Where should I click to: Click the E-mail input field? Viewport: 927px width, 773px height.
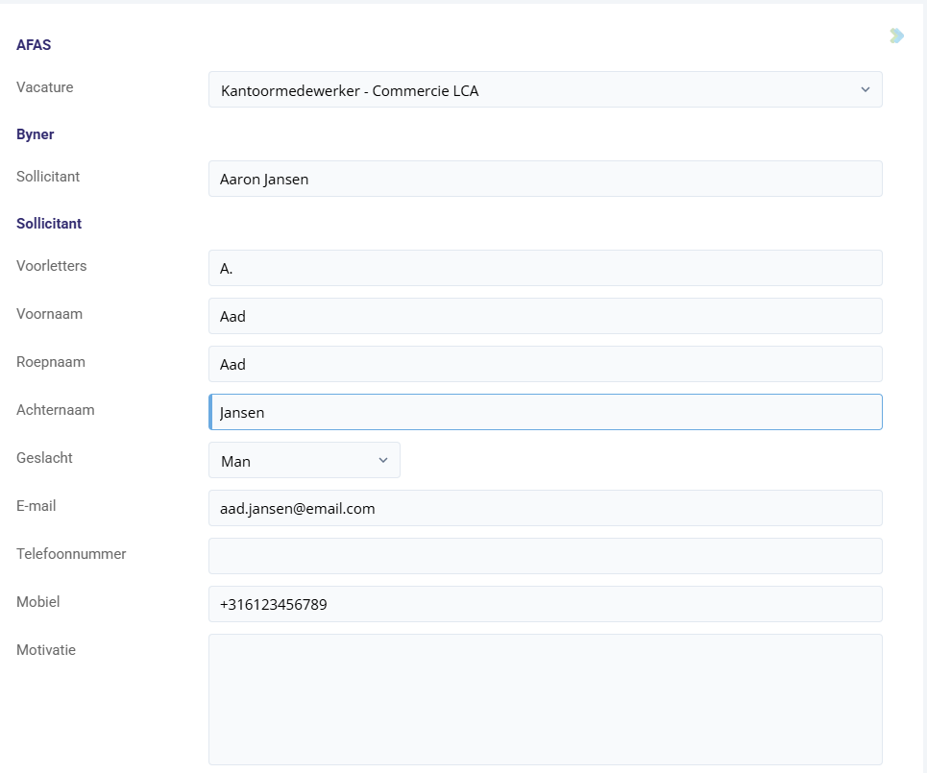click(545, 508)
